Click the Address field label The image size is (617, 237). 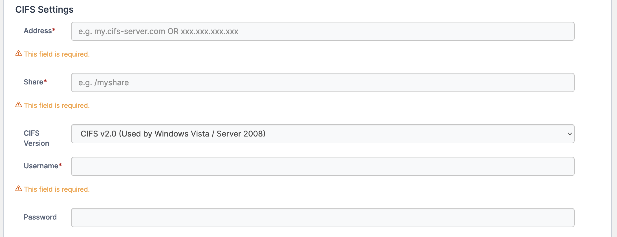(38, 31)
